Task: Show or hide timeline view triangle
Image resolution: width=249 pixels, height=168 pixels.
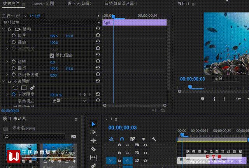Action: tap(98, 16)
